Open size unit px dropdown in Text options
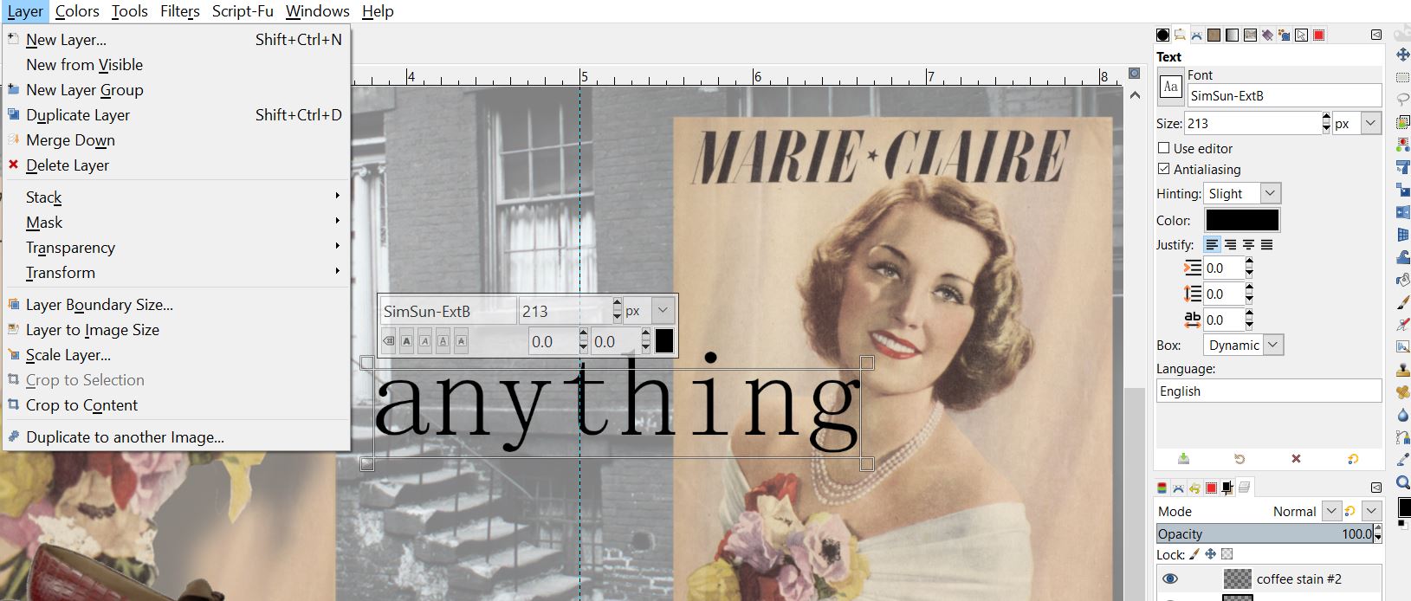Image resolution: width=1411 pixels, height=601 pixels. click(1356, 124)
